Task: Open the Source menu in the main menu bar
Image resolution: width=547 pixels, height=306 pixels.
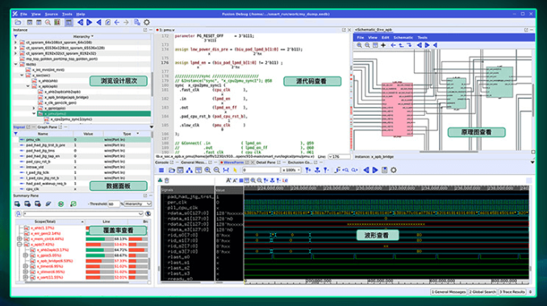Action: point(52,14)
